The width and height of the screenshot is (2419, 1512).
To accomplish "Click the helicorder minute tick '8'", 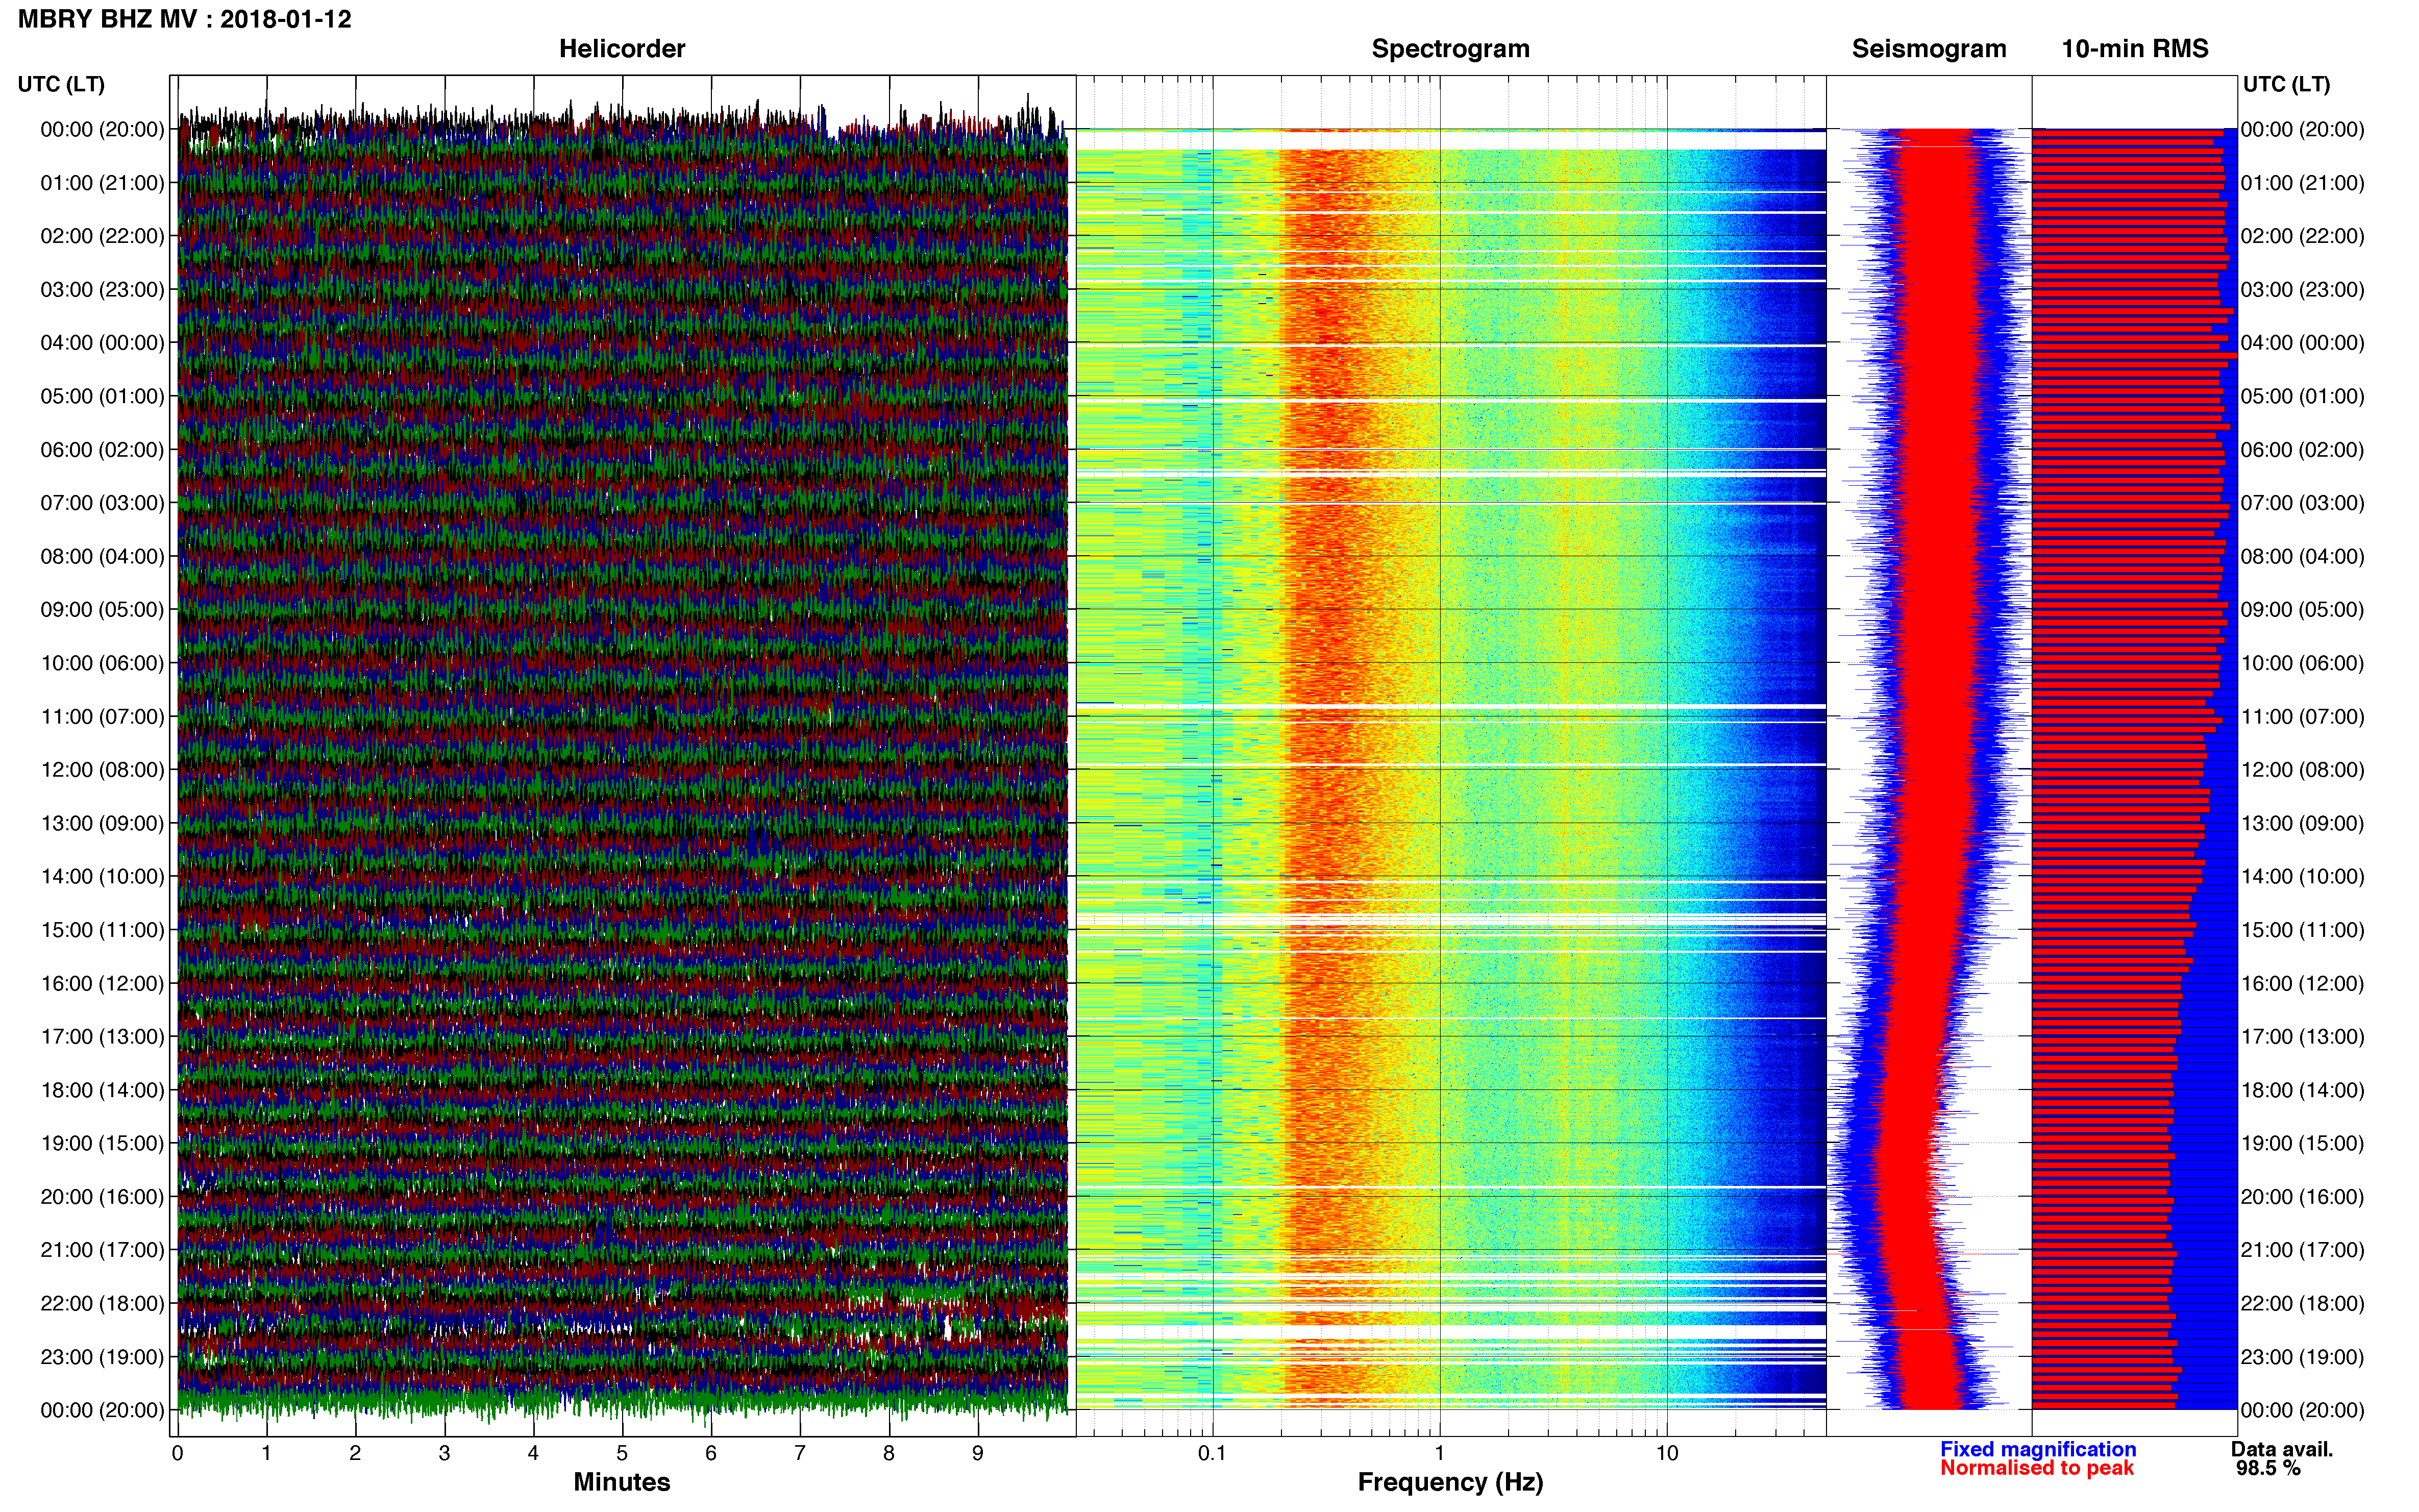I will click(x=889, y=1454).
